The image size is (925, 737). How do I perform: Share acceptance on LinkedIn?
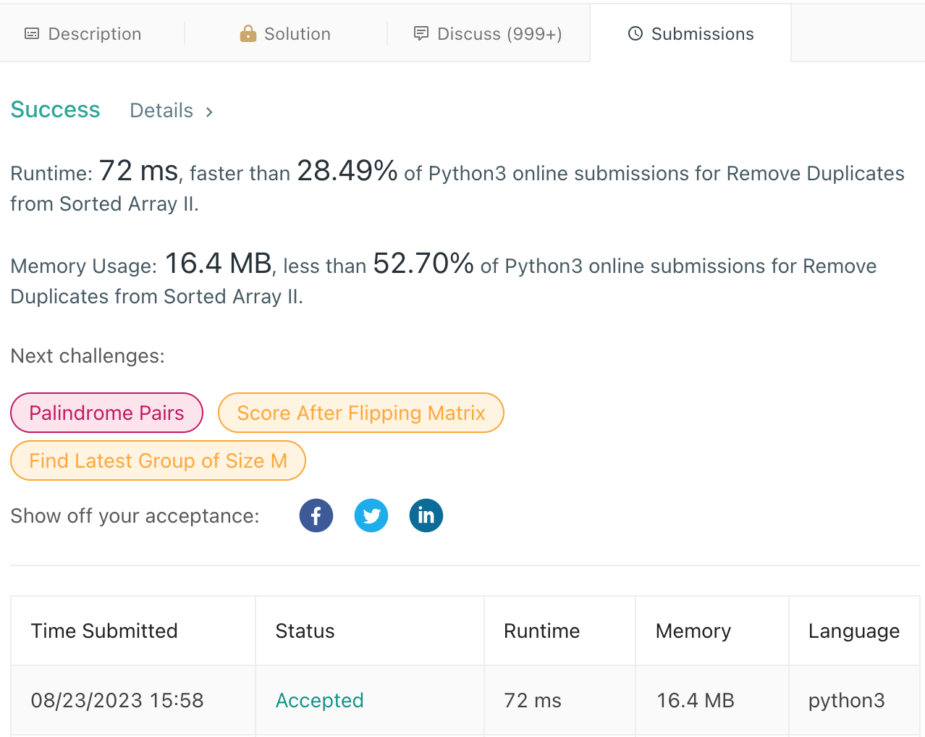426,515
